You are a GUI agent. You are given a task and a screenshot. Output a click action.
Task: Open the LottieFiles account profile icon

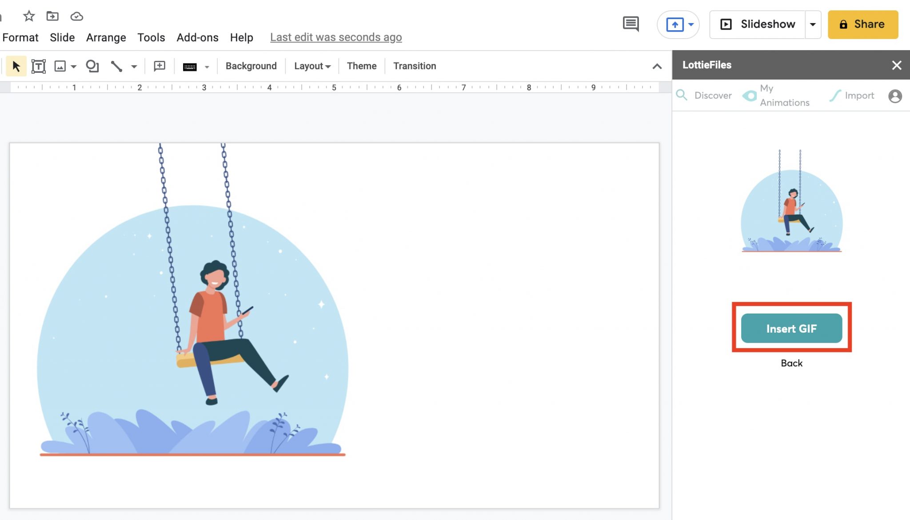(895, 95)
